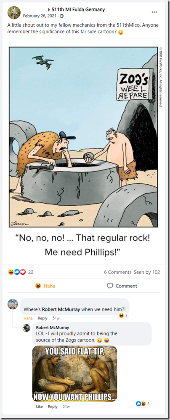The width and height of the screenshot is (170, 420).
Task: Reply to the first comment
Action: 42,318
